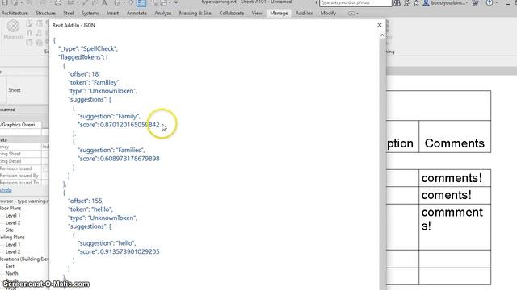Click the "token": "helllo" line
Viewport: 517px width, 290px height.
coord(90,209)
